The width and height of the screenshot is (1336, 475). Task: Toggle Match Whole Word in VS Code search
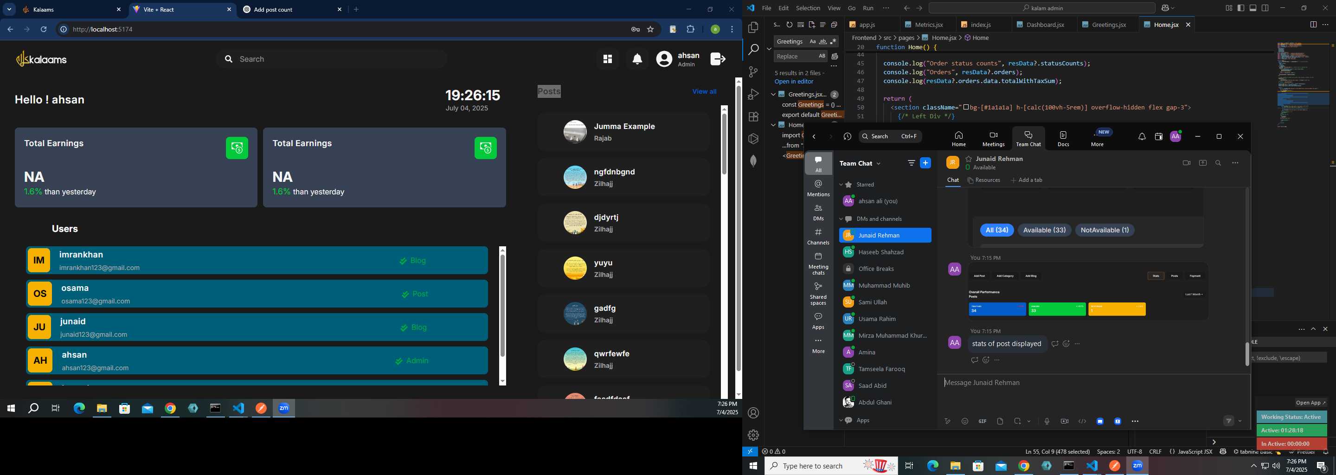(822, 41)
